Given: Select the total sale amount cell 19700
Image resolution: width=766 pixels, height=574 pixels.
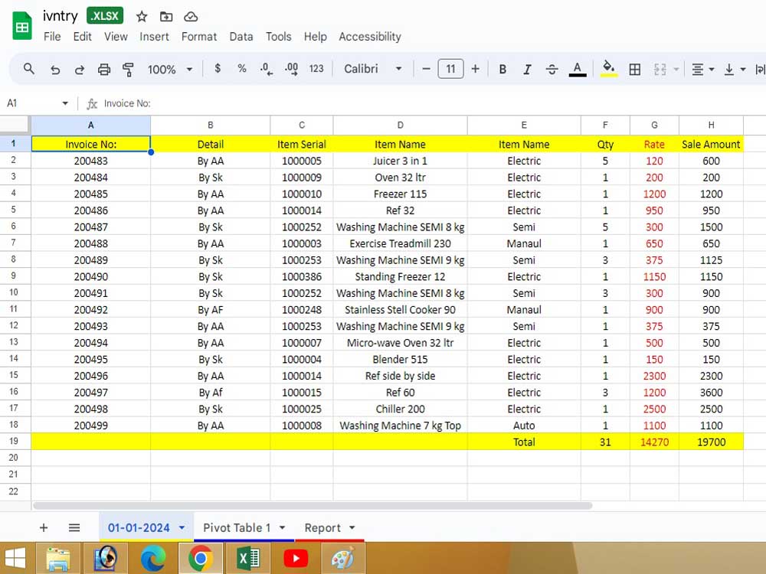Looking at the screenshot, I should point(711,442).
